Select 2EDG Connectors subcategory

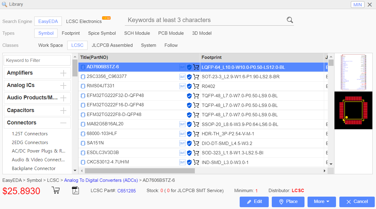30,143
